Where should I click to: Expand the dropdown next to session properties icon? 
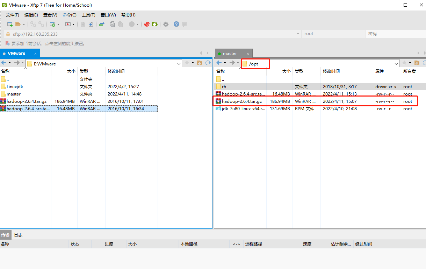[58, 24]
